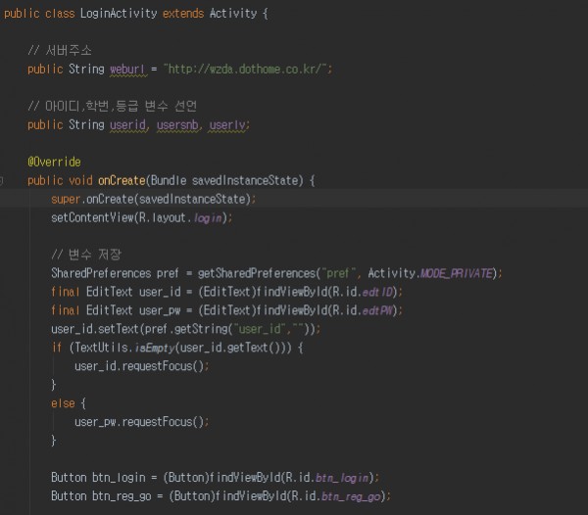Click the setContentView call
Image resolution: width=588 pixels, height=515 pixels.
[93, 217]
